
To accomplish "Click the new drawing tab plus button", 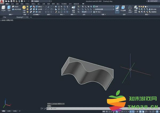I will [31, 17].
